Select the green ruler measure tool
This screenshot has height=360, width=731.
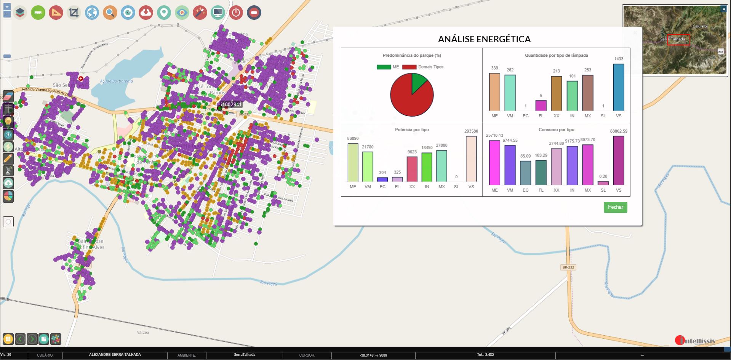(x=38, y=13)
